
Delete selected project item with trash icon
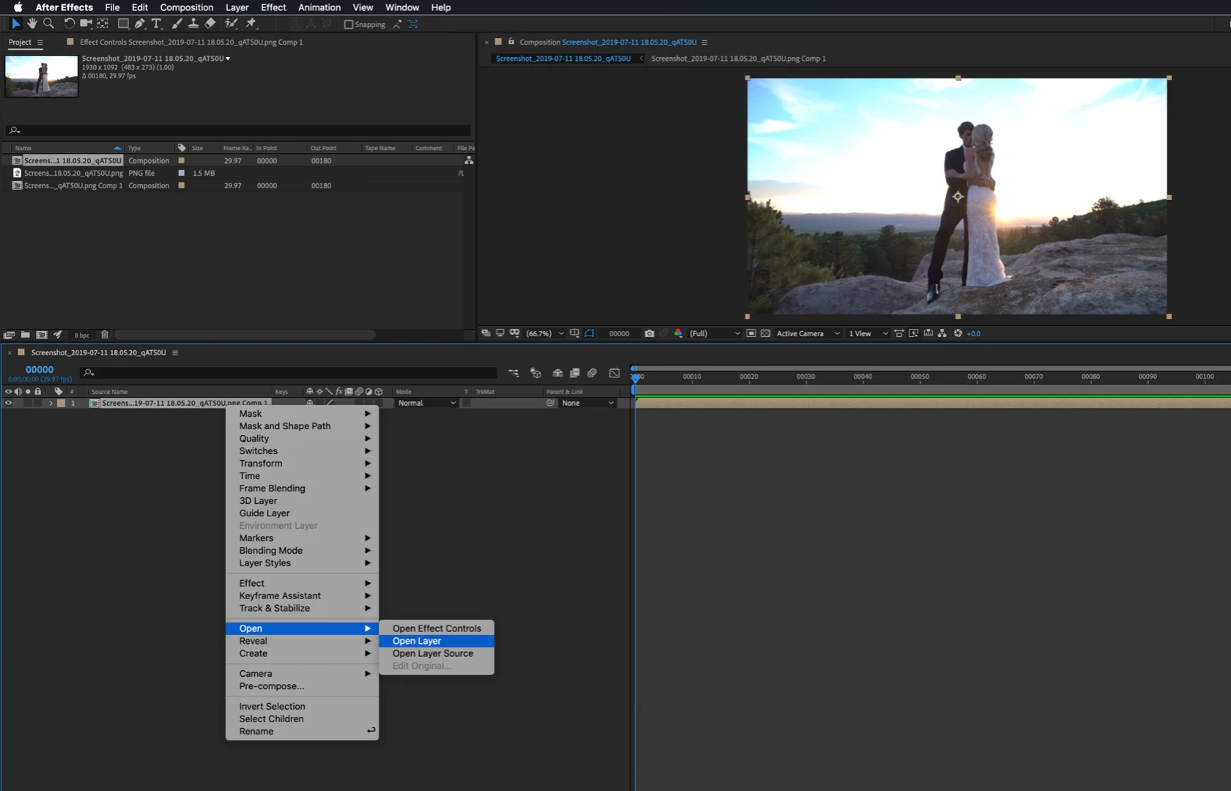[105, 335]
